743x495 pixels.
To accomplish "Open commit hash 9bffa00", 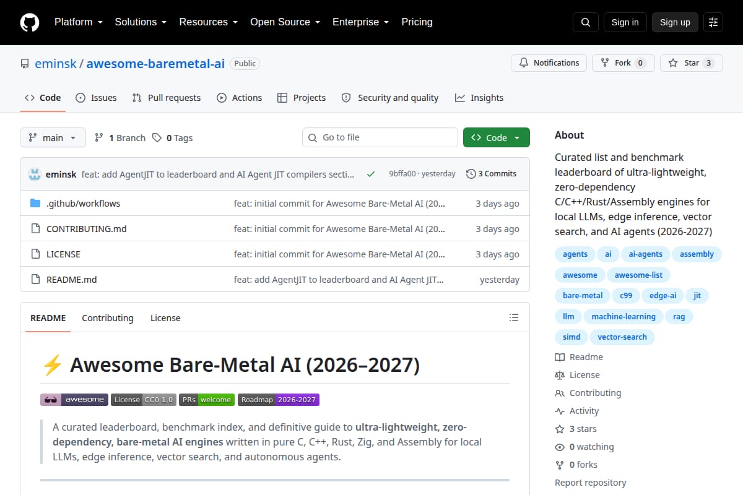I will coord(402,174).
